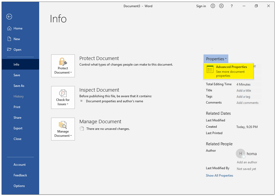The image size is (276, 196).
Task: Send a smile feedback via smiley face icon
Action: click(x=213, y=6)
